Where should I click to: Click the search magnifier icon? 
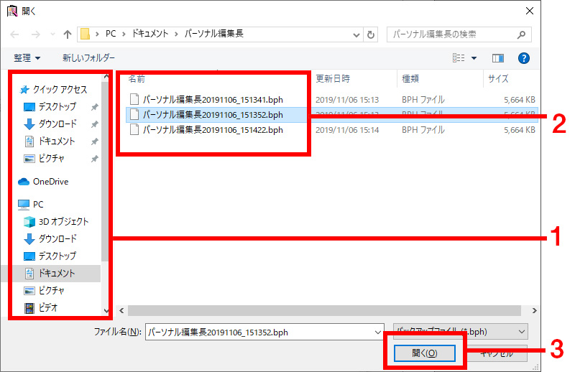pos(522,34)
